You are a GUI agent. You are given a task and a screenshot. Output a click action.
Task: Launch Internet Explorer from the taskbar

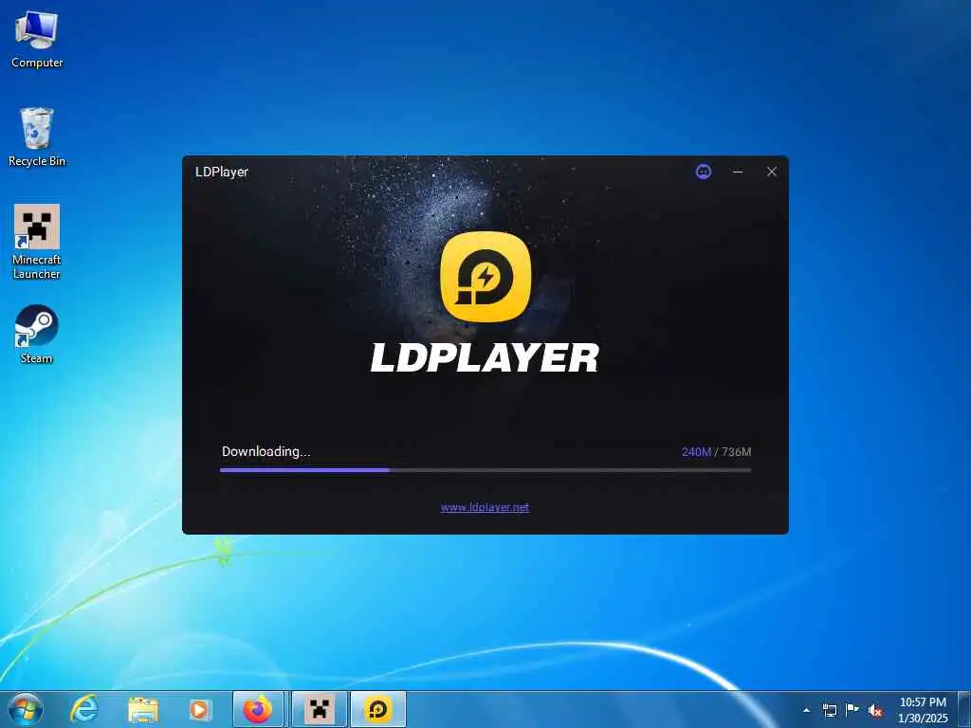point(84,709)
